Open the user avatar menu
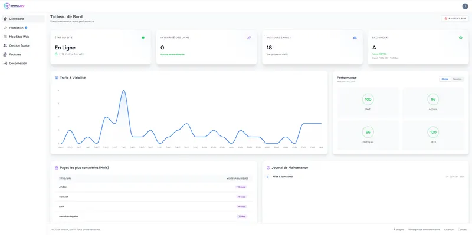The image size is (472, 235). (x=465, y=6)
